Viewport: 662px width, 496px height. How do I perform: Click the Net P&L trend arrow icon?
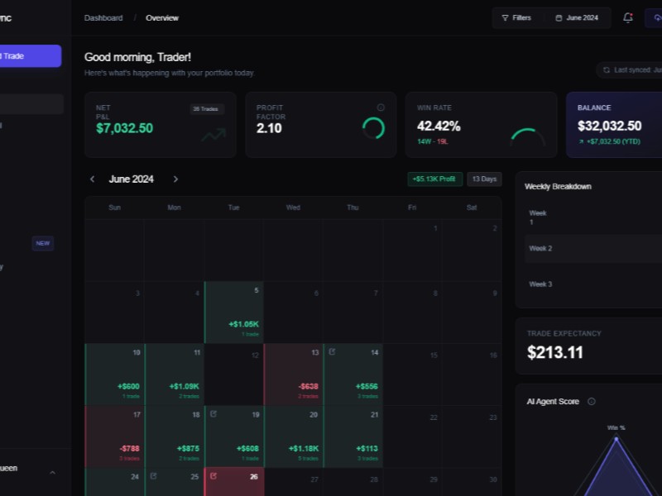(213, 134)
